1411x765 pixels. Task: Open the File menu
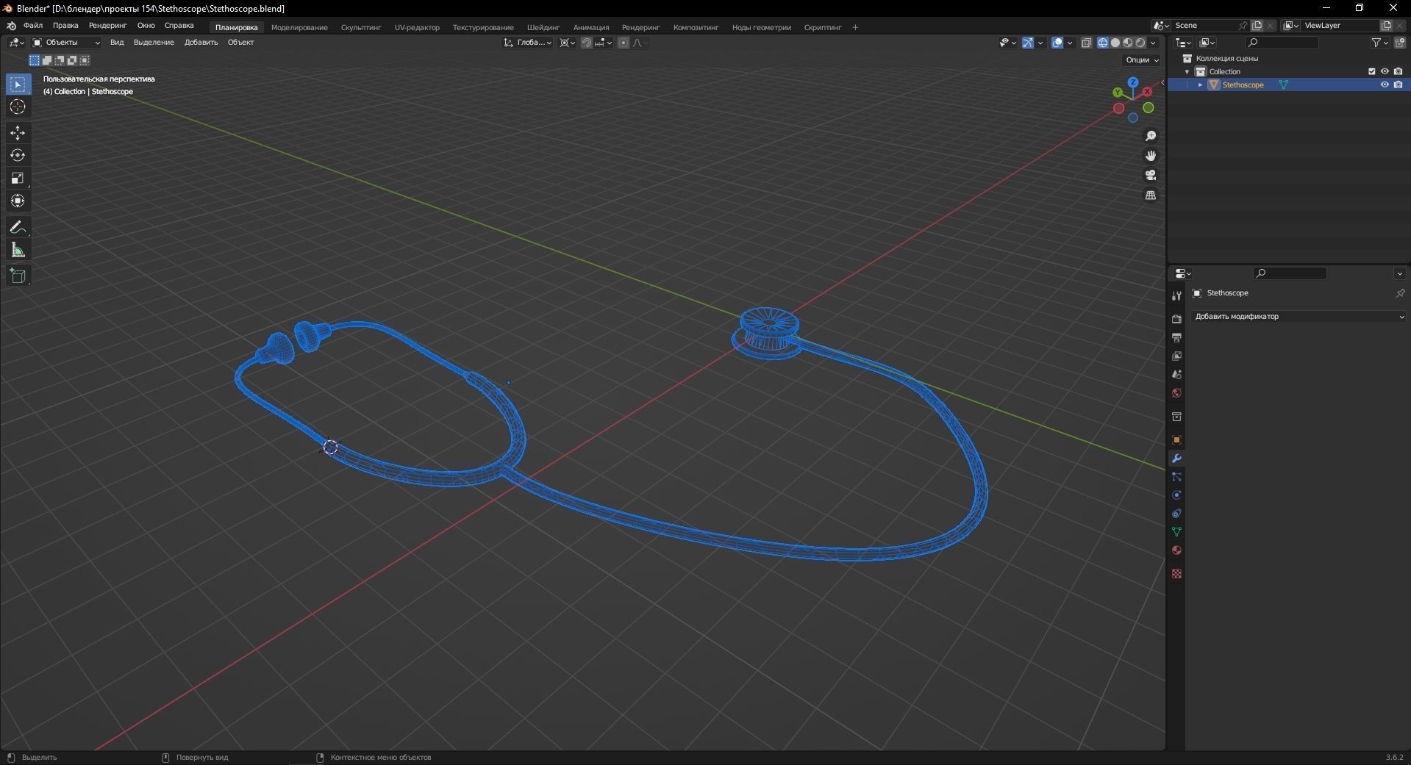(33, 26)
